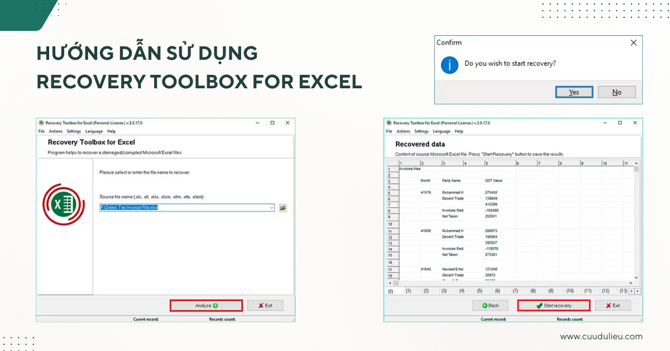
Task: Open the file browse folder icon
Action: [283, 207]
